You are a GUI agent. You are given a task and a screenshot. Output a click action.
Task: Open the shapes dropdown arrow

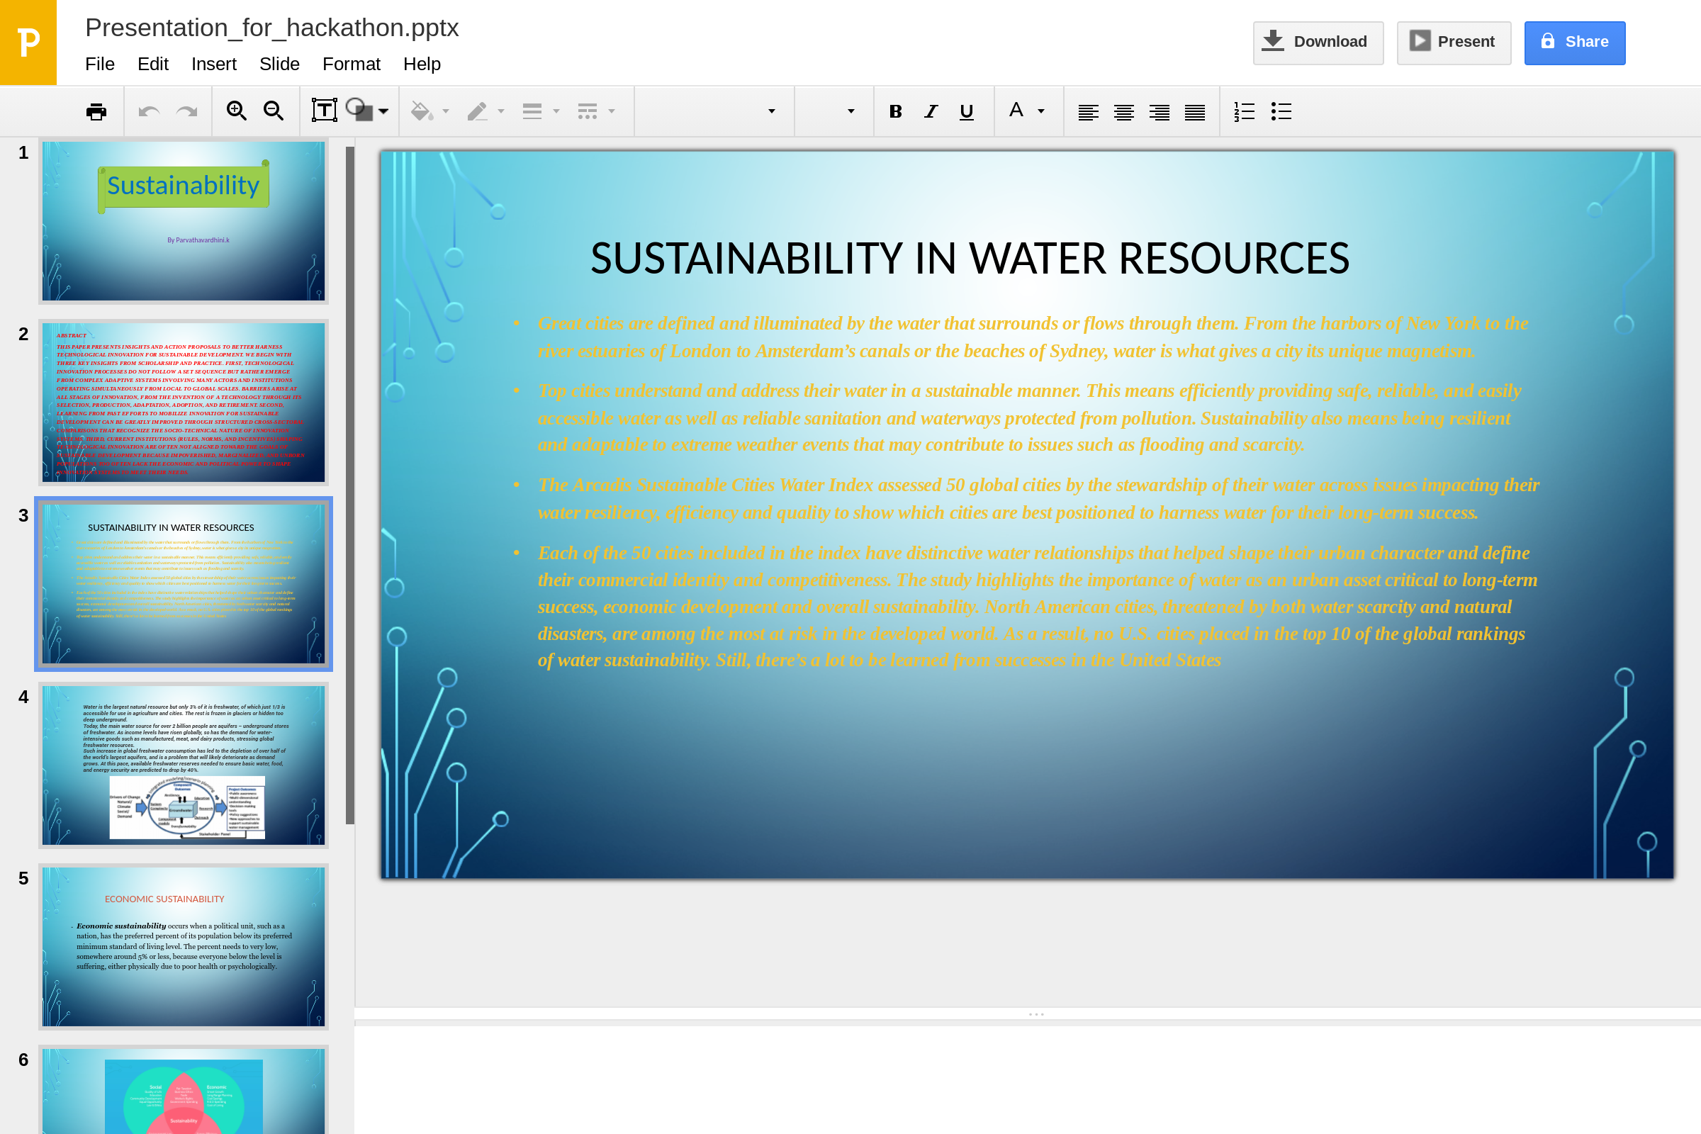point(383,111)
